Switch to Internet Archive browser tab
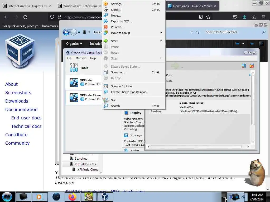 (27, 6)
